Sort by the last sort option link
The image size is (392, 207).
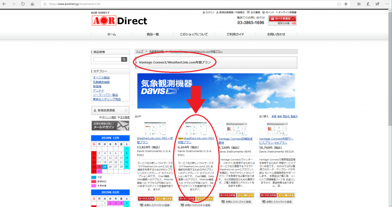[x=294, y=116]
